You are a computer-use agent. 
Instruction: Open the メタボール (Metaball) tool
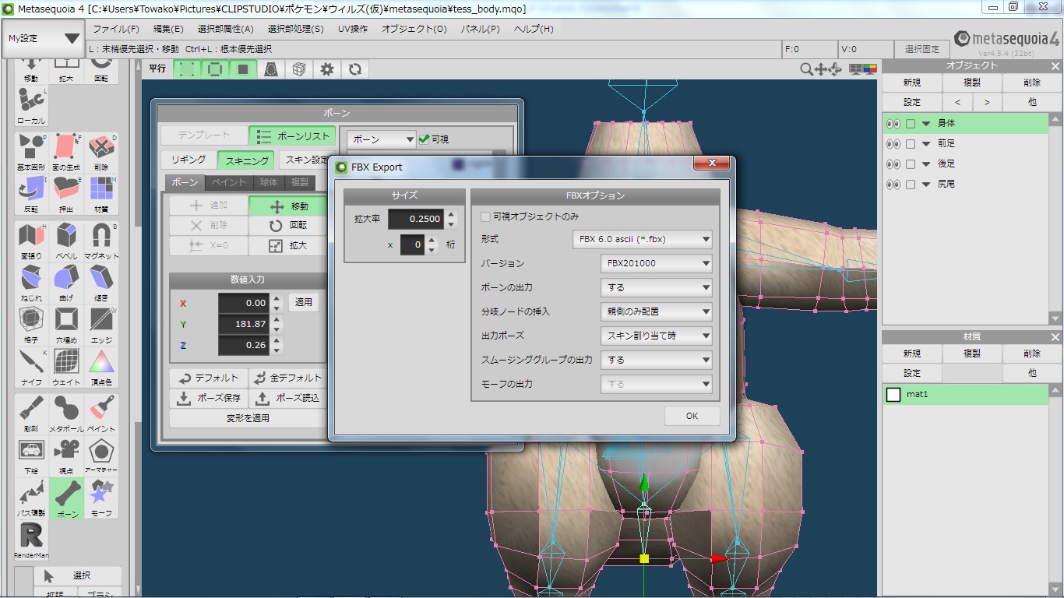coord(66,410)
